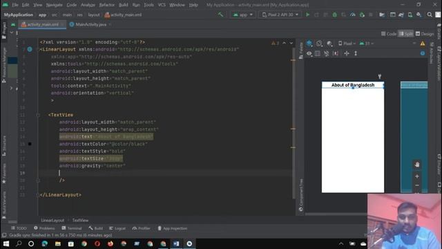The height and width of the screenshot is (249, 442).
Task: Open the App Inspection tool window
Action: click(172, 228)
